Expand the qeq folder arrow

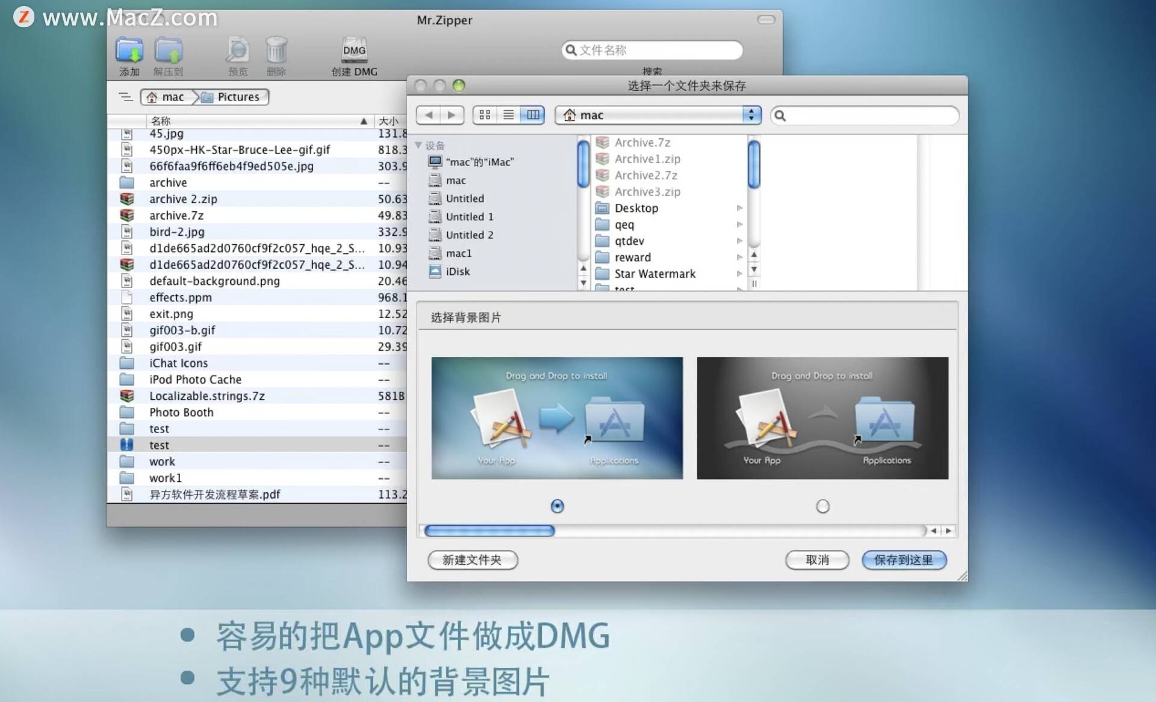739,224
